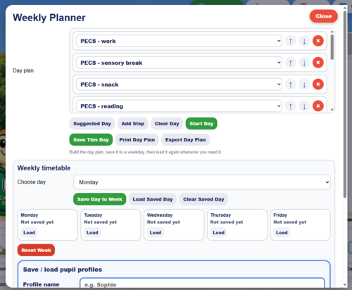Reset the week timetable
Screen dimensions: 352x290
36,250
